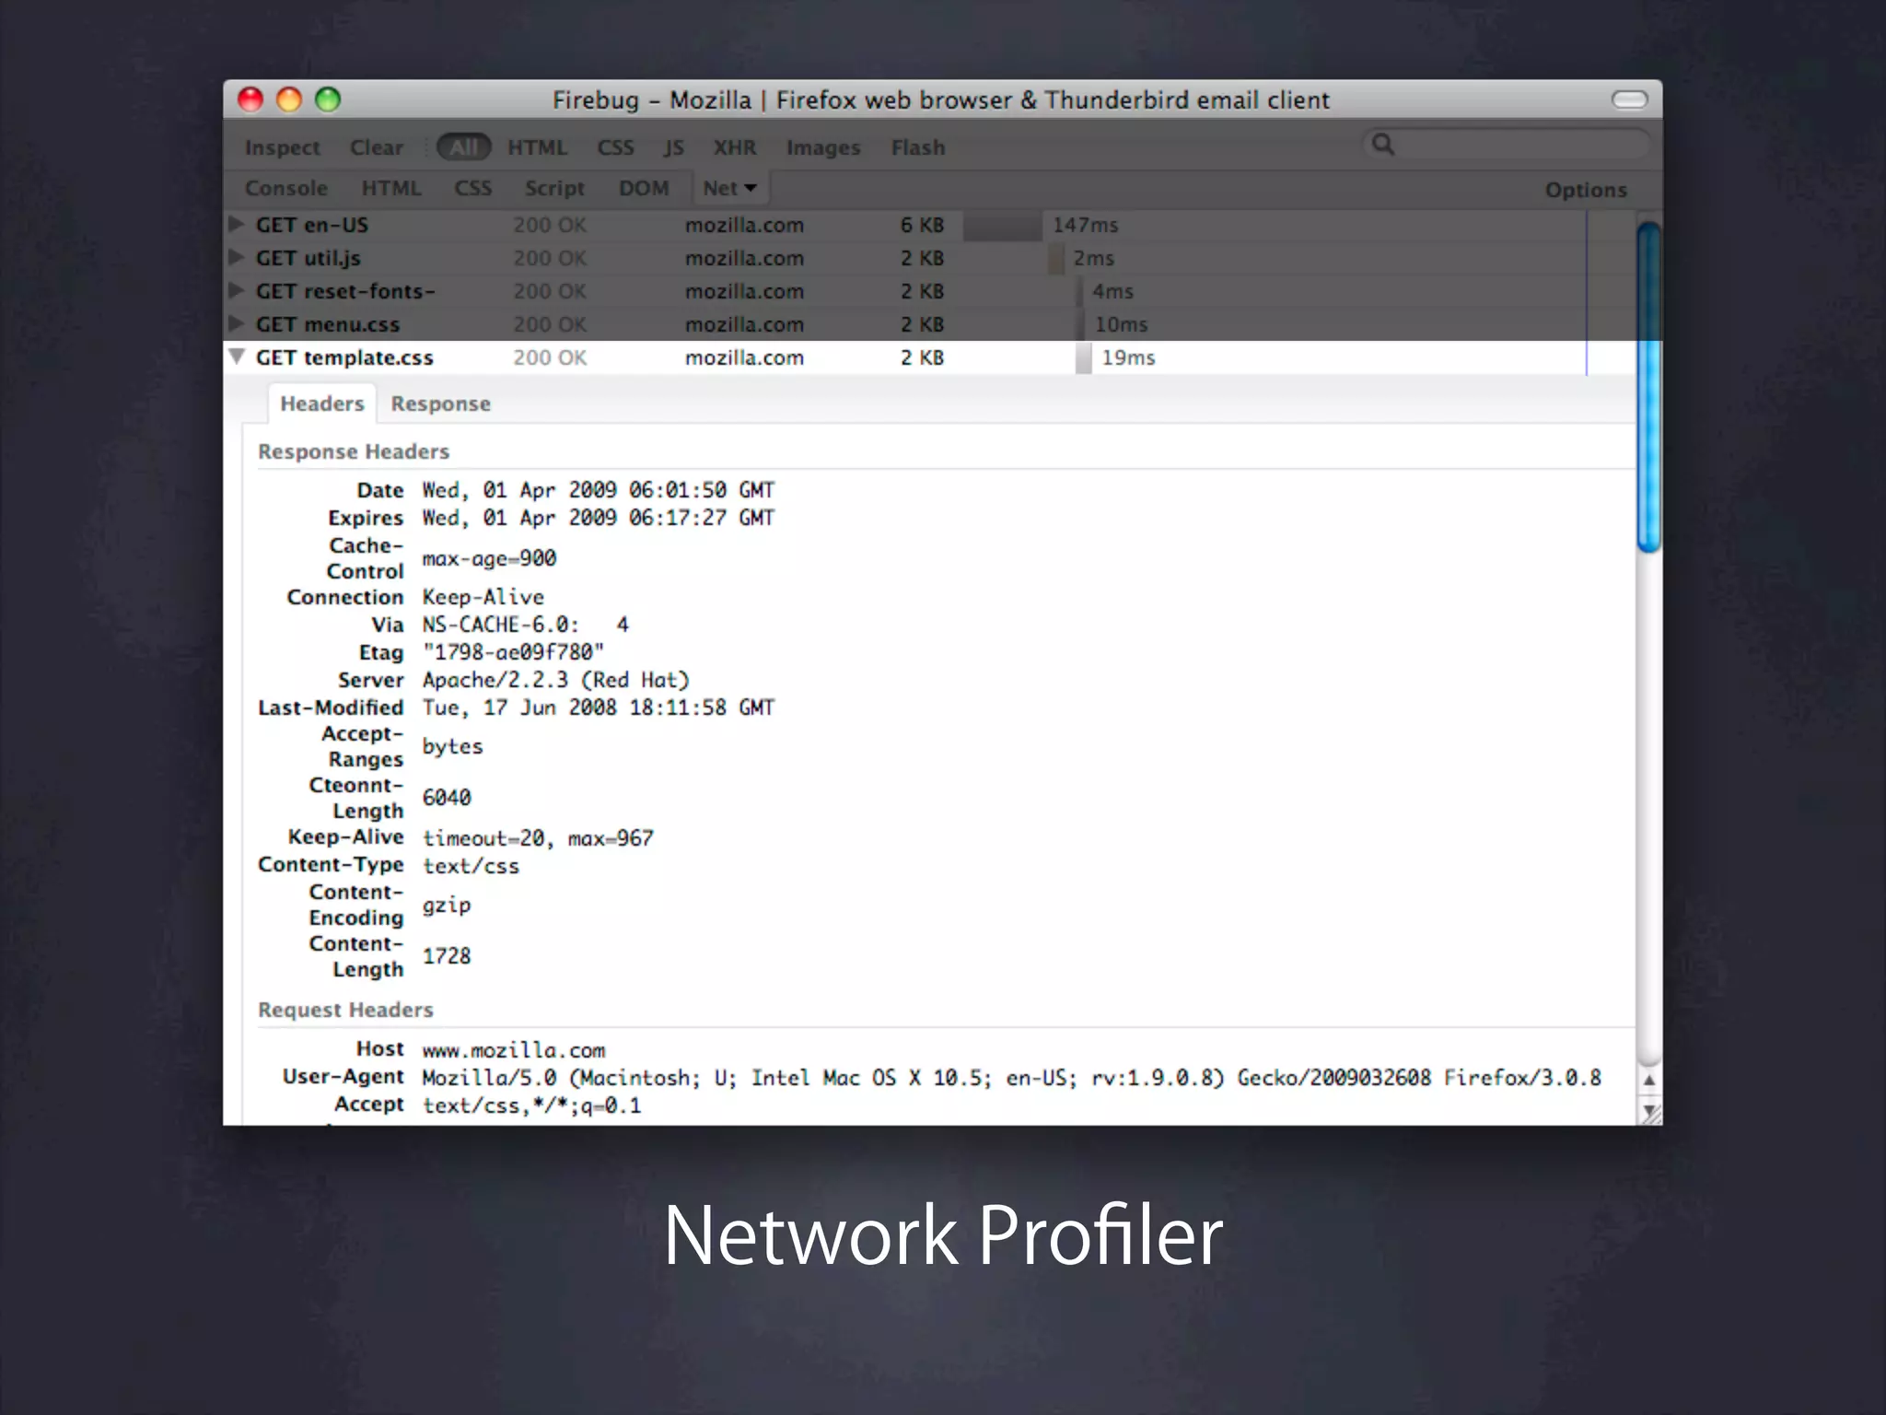Click the Clear button
Viewport: 1886px width, 1415px height.
click(x=376, y=147)
